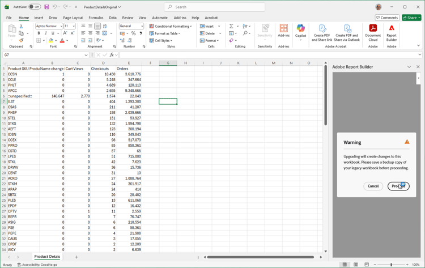
Task: Click the Delete cells button
Action: (207, 33)
